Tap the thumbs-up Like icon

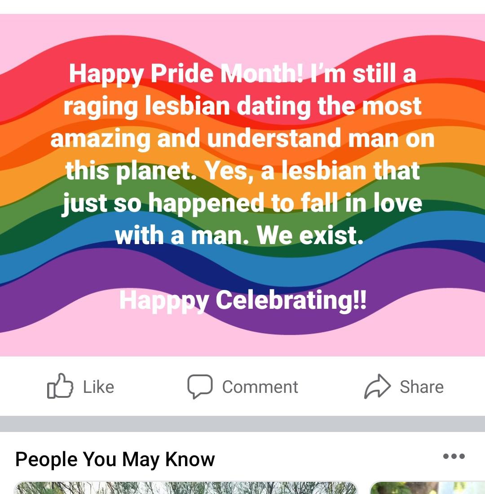point(60,386)
